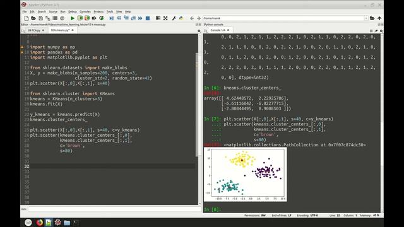Open the Tools menu
Screen dimensions: 404x227
click(x=110, y=11)
